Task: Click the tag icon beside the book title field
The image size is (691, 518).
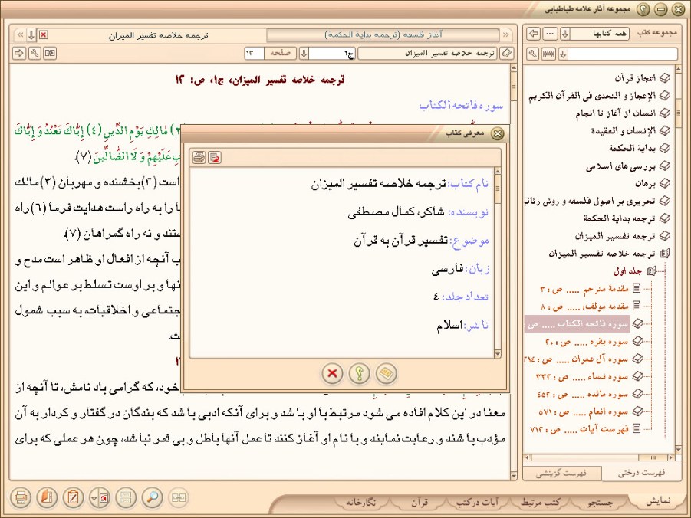Action: point(507,54)
